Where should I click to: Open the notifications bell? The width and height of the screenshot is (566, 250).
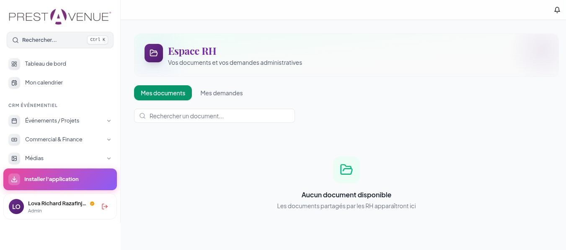[x=557, y=10]
